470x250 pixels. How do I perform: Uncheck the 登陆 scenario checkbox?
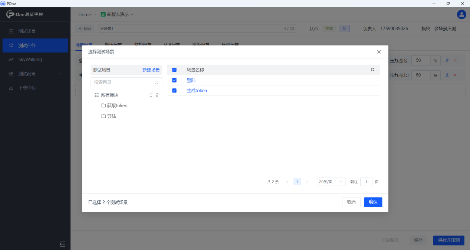tap(174, 80)
